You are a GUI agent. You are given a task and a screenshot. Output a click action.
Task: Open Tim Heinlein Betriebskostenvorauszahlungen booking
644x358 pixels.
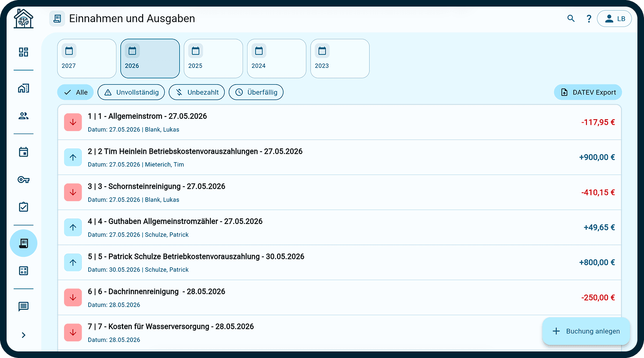coord(195,151)
